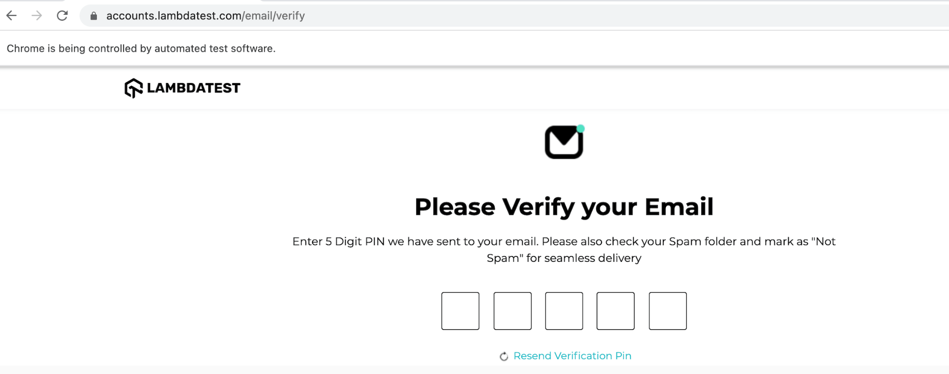949x374 pixels.
Task: Select the fourth PIN digit box
Action: point(615,311)
